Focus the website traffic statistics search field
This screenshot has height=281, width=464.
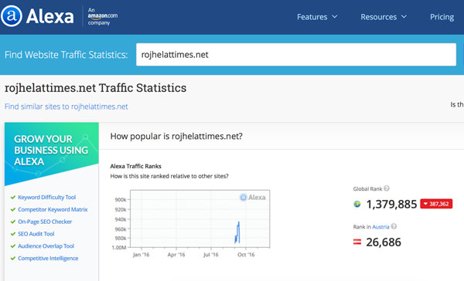(296, 55)
